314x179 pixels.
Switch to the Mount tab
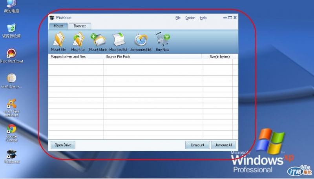click(58, 26)
